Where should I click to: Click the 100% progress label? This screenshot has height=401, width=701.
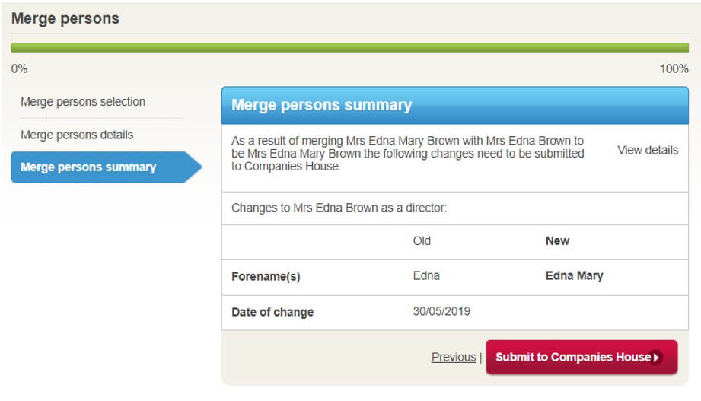(x=674, y=68)
